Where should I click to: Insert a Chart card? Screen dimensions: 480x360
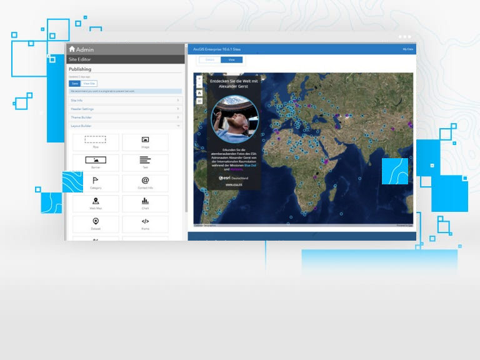point(145,203)
